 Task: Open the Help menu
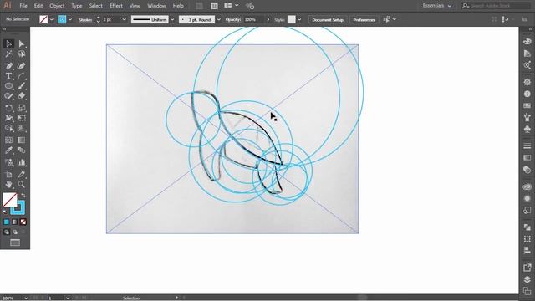point(178,6)
